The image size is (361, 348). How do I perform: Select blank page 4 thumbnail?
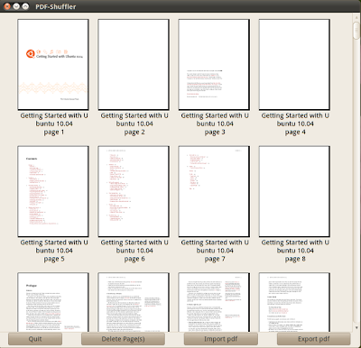(294, 65)
